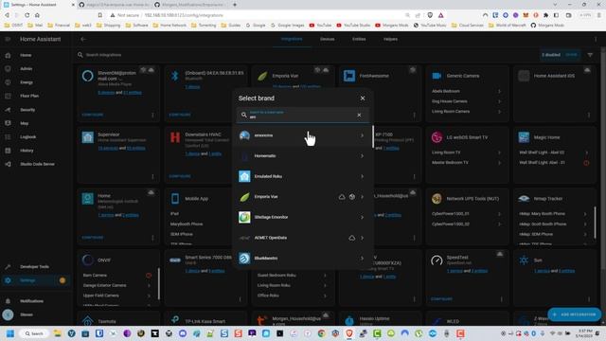Open Living Room TV entry
The image size is (606, 341).
pyautogui.click(x=466, y=153)
